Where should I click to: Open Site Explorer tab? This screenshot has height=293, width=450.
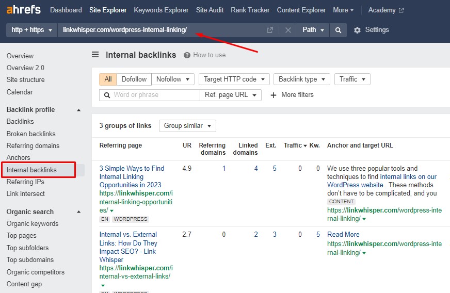tap(108, 10)
